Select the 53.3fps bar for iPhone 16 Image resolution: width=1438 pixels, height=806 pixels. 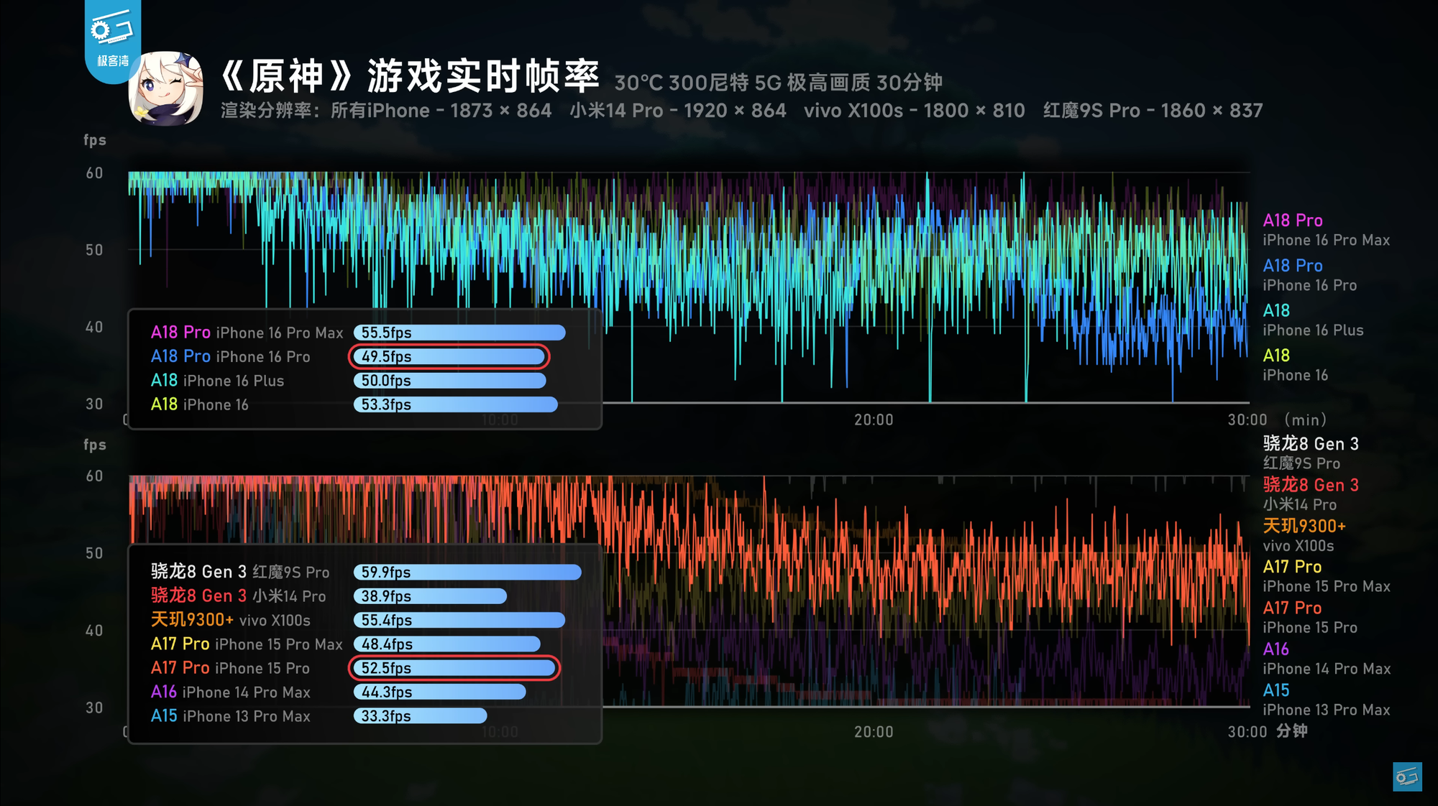(x=455, y=404)
